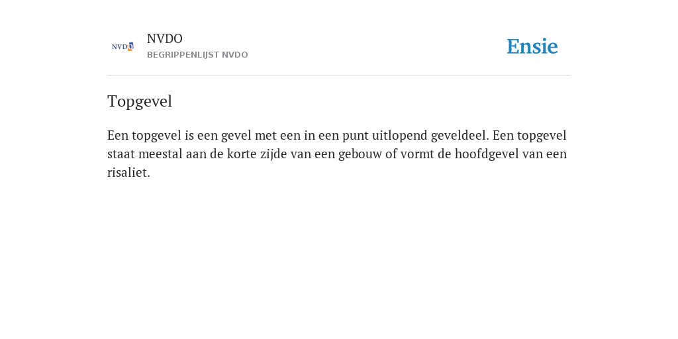Click the word meestal in the second line
This screenshot has height=339, width=678.
(160, 154)
